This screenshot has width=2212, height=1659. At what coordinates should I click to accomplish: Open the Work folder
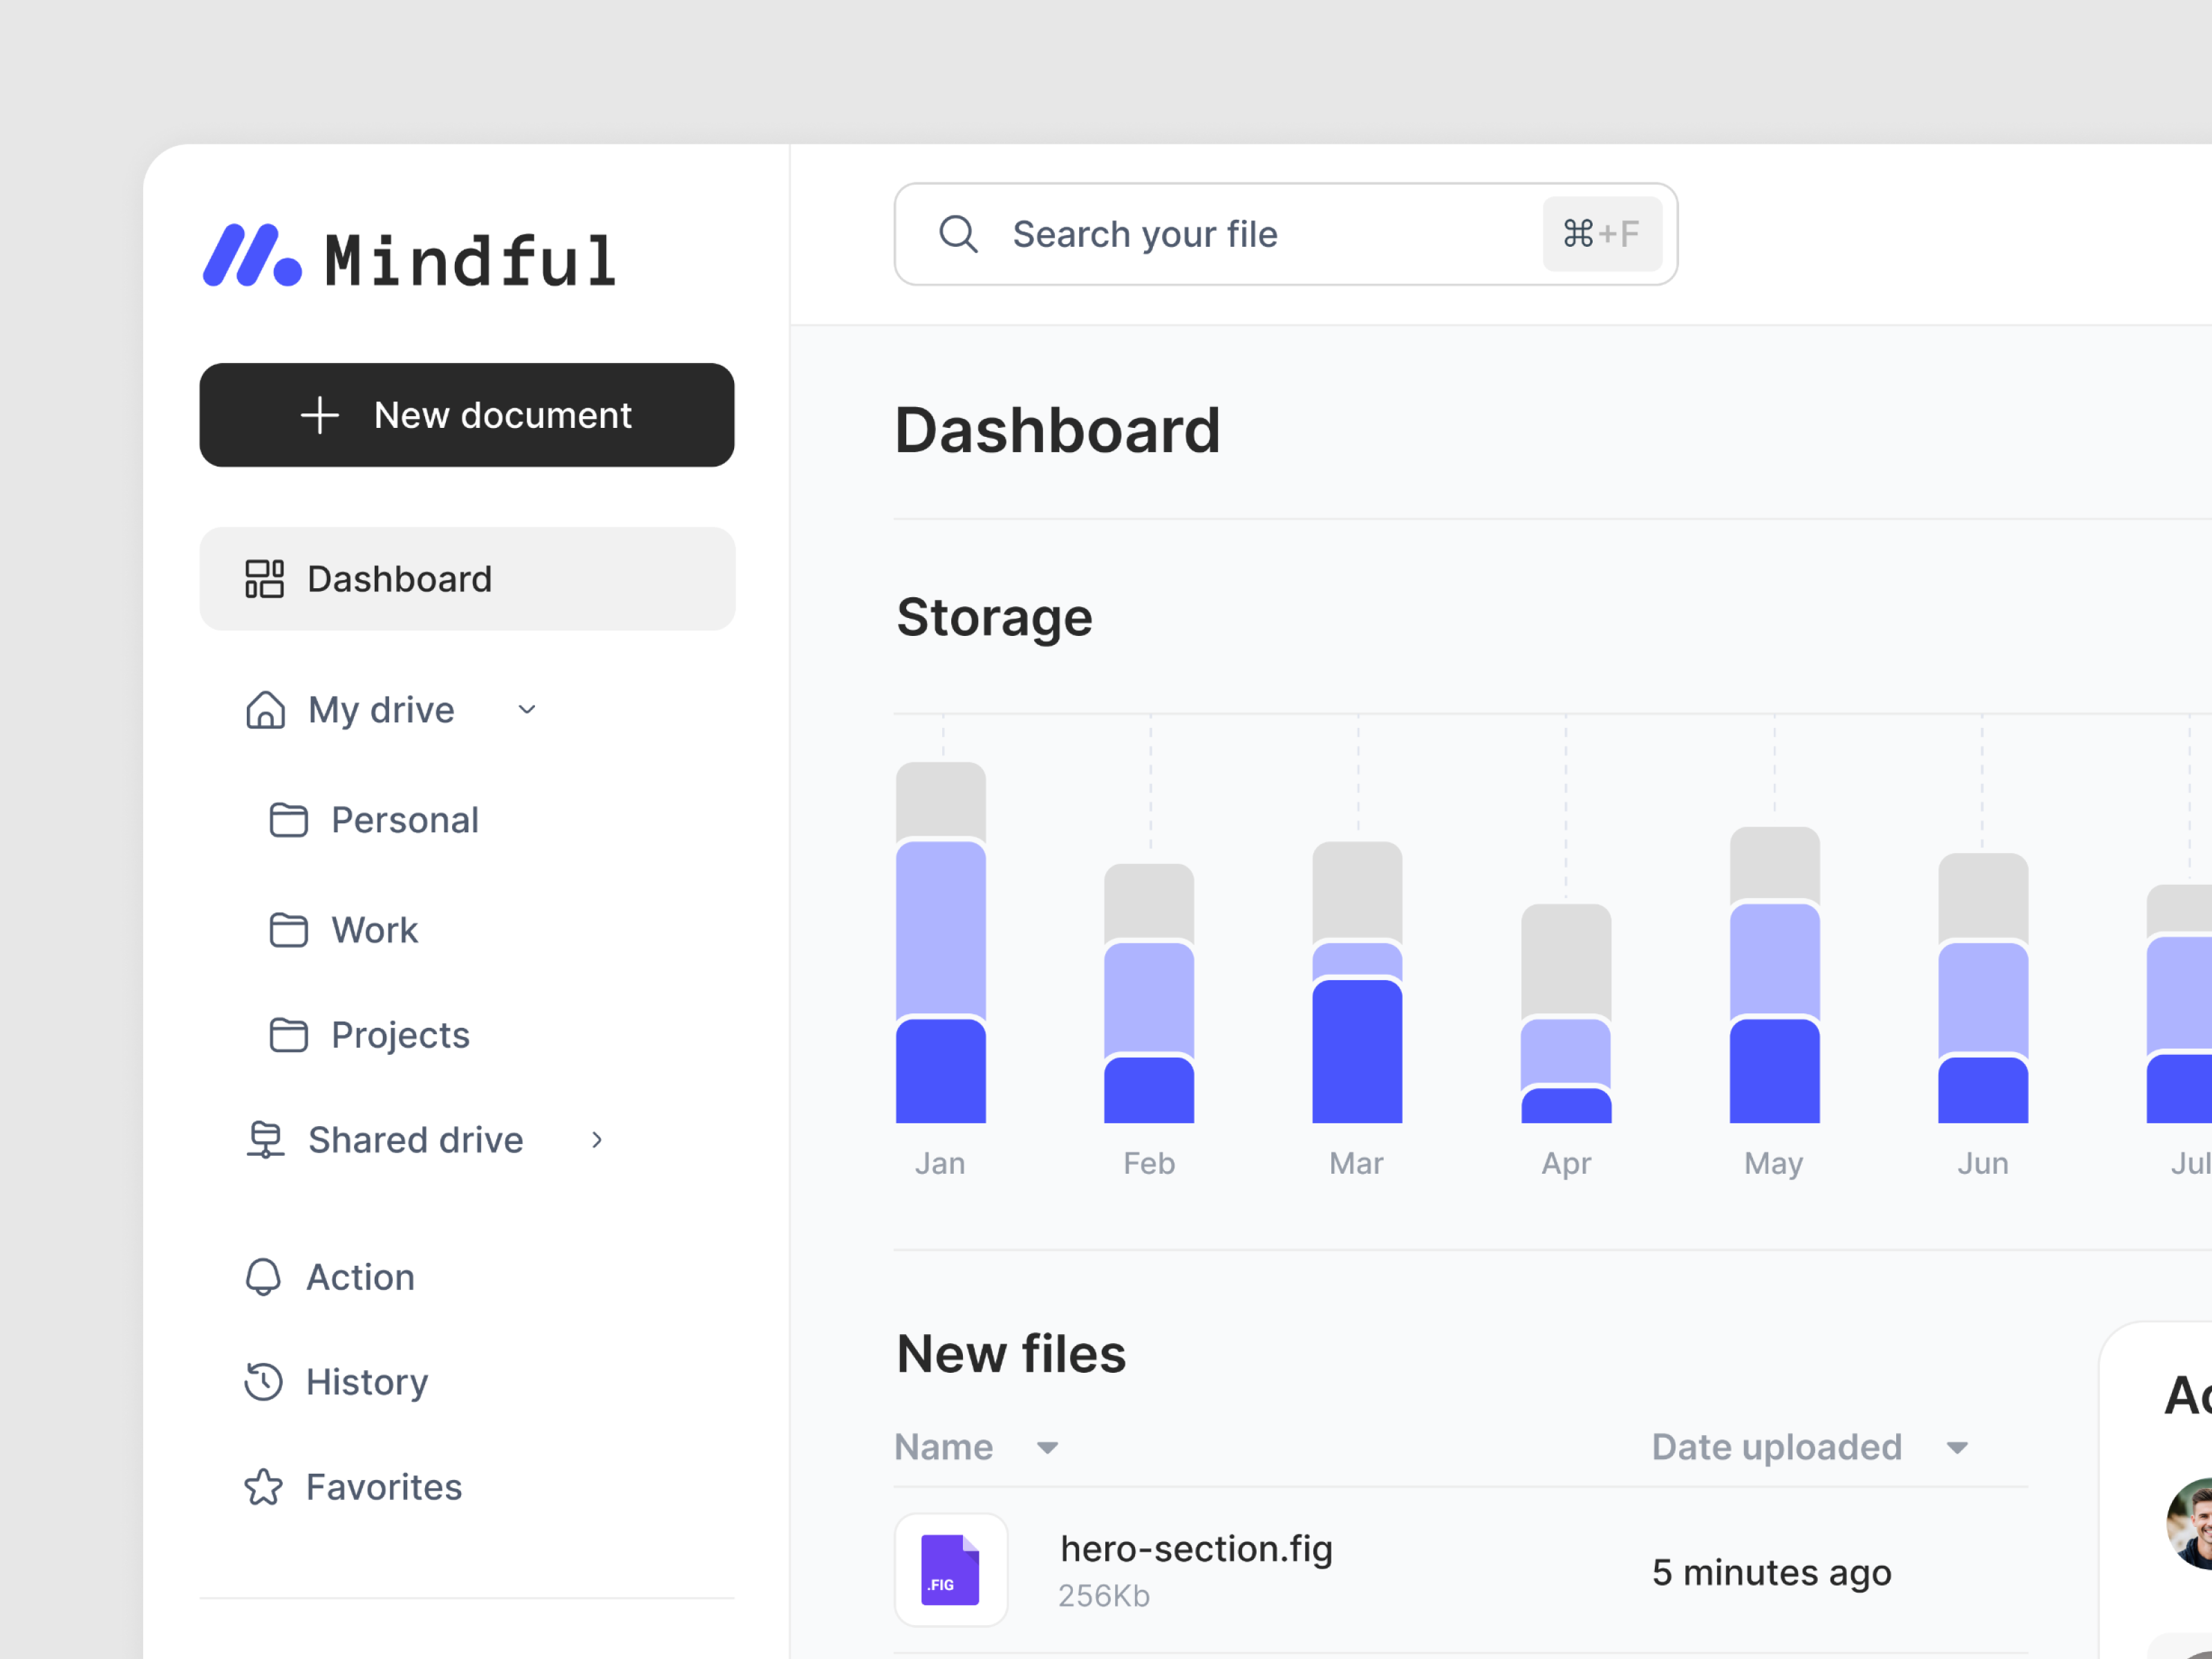[x=375, y=930]
